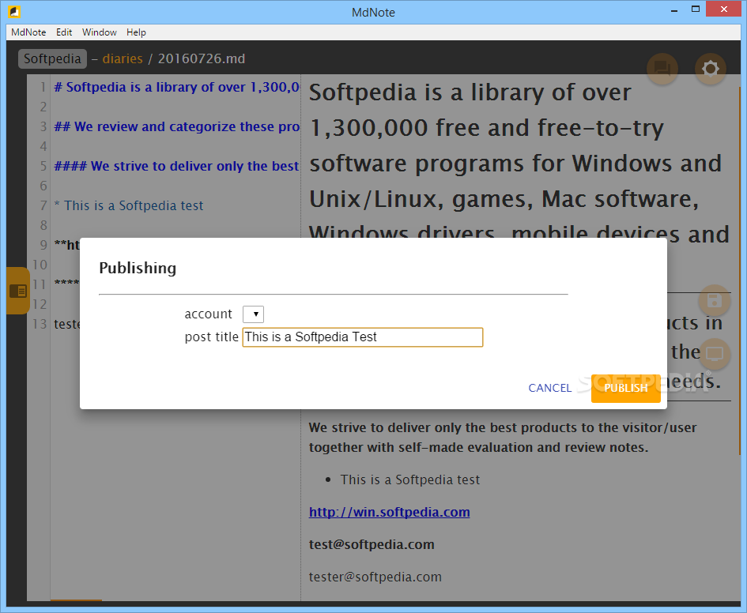
Task: Click editor line 3 '## We review' text
Action: (x=177, y=126)
